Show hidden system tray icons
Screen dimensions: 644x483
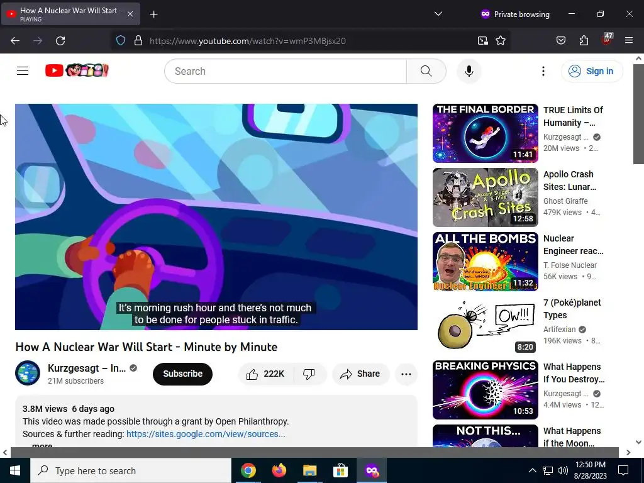[532, 470]
